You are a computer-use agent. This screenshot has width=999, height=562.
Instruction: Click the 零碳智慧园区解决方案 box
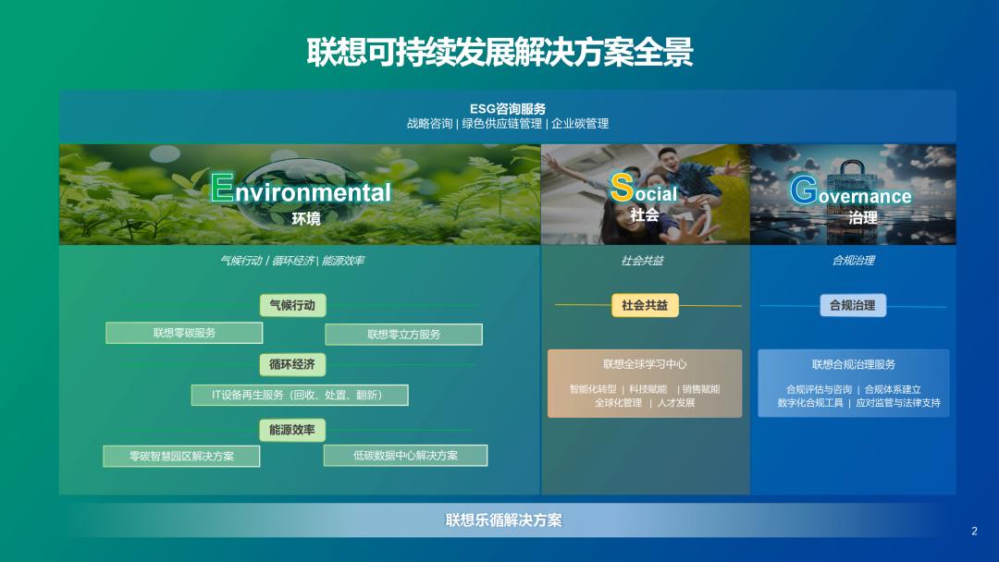coord(181,457)
